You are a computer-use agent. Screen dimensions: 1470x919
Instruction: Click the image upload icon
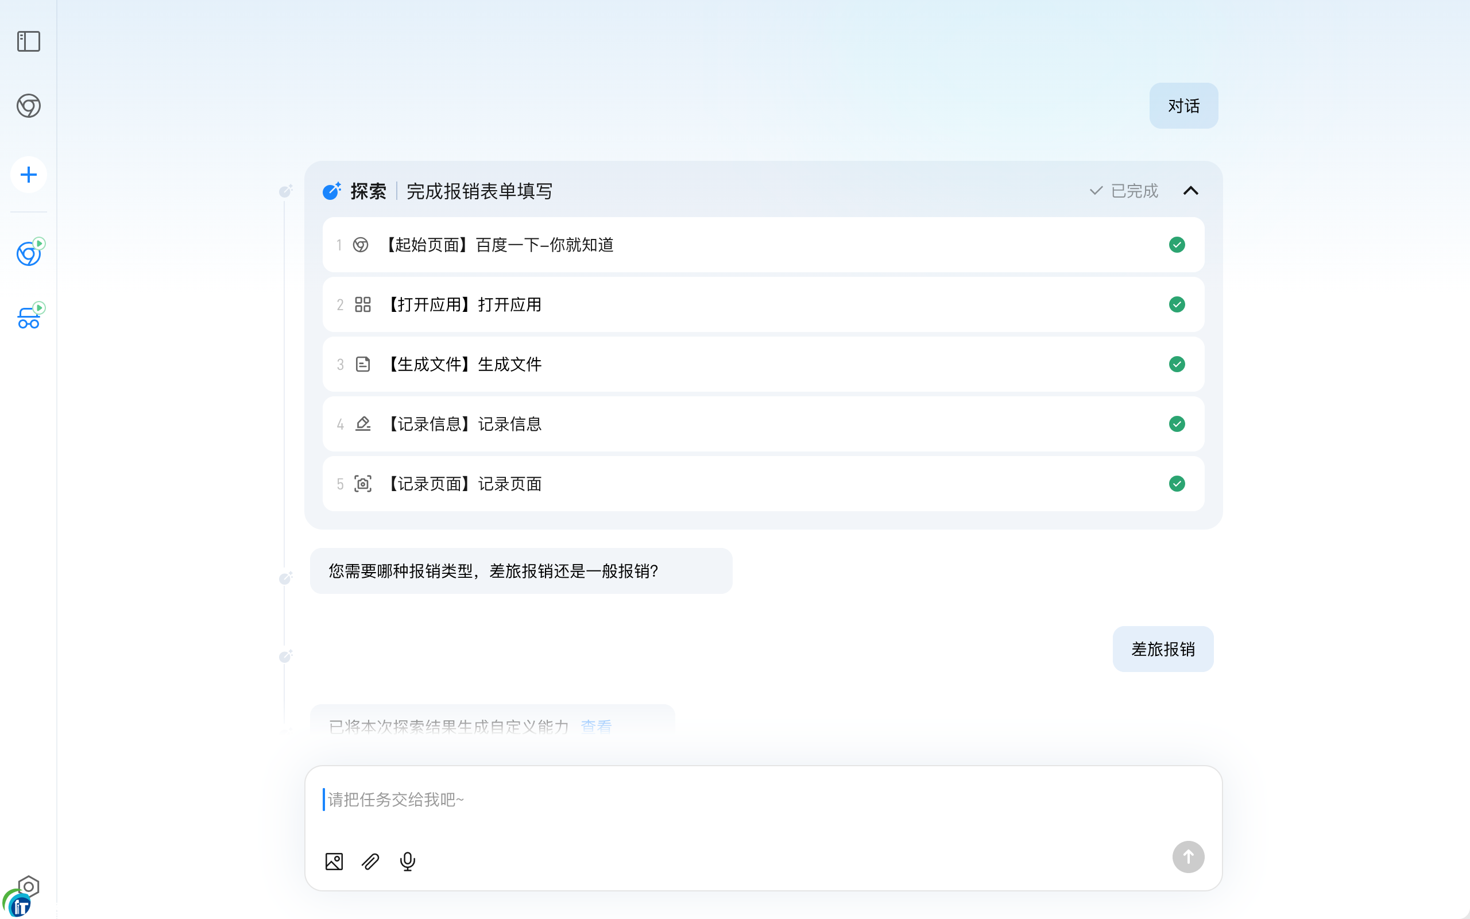click(334, 861)
